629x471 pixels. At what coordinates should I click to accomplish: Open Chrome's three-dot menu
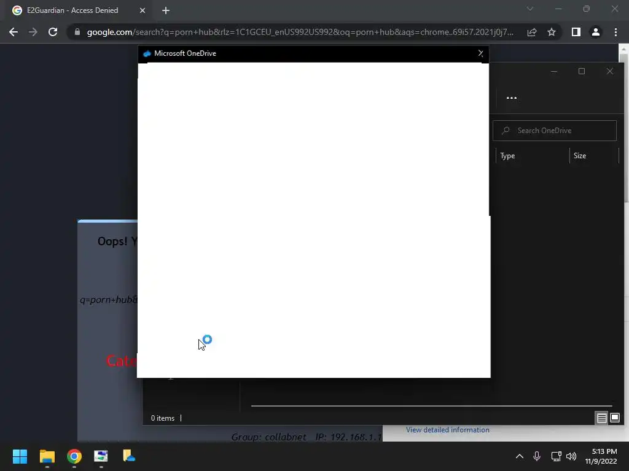tap(615, 32)
